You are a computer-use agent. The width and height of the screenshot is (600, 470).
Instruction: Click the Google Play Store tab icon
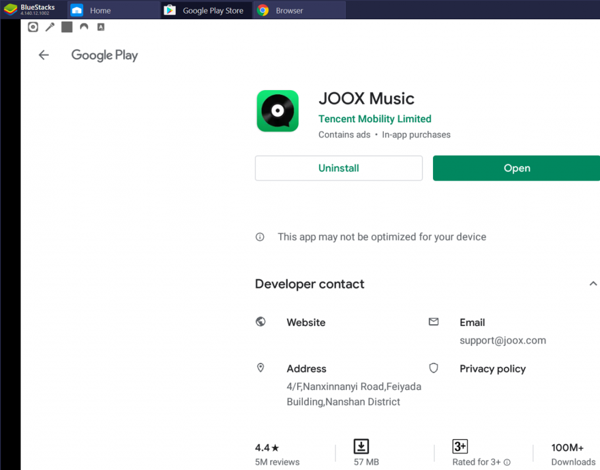pos(169,11)
